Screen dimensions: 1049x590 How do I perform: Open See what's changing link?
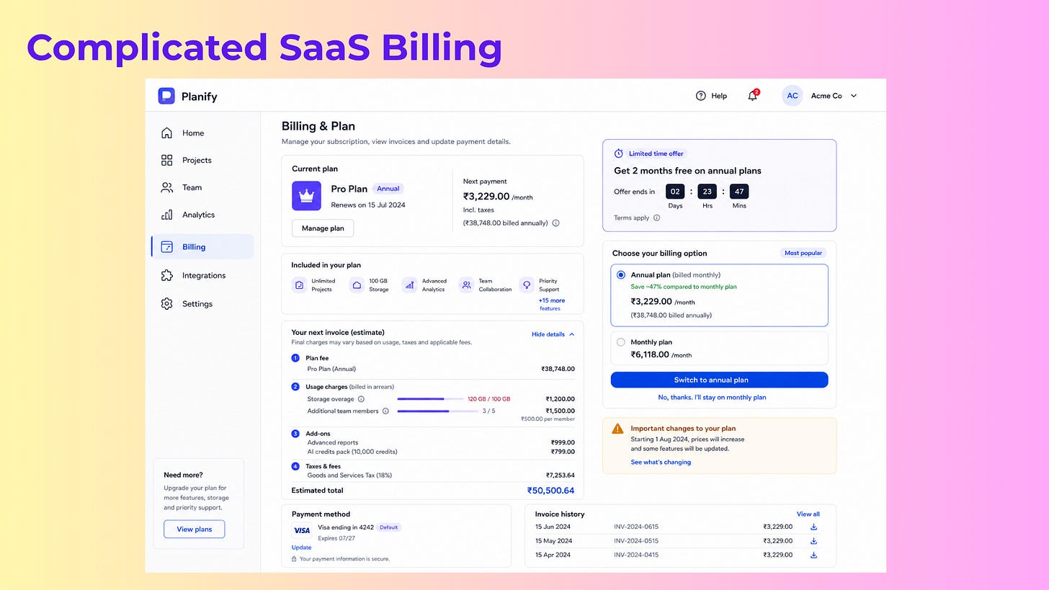click(x=661, y=462)
